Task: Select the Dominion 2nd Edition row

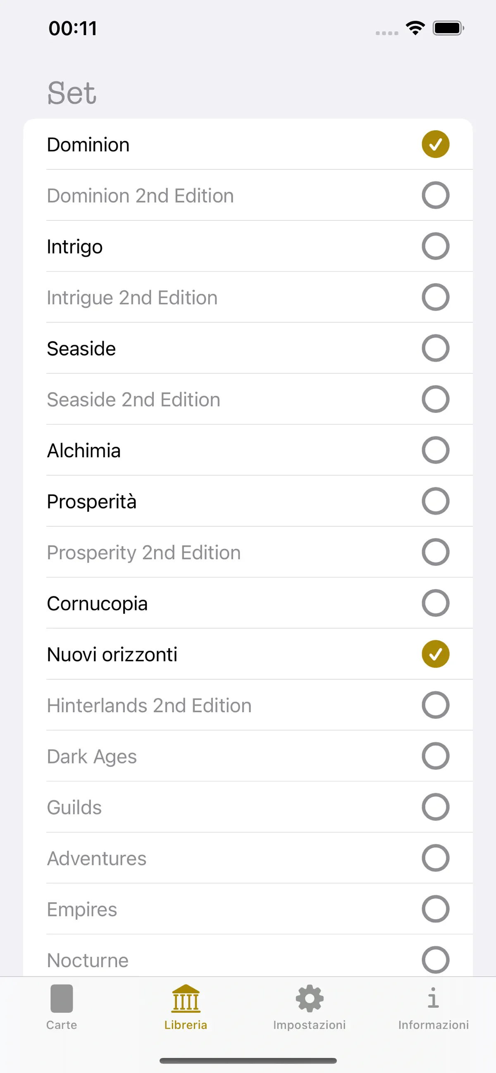Action: [248, 196]
